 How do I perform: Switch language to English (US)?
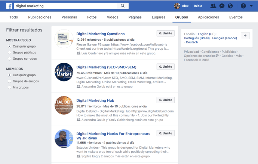coord(206,34)
